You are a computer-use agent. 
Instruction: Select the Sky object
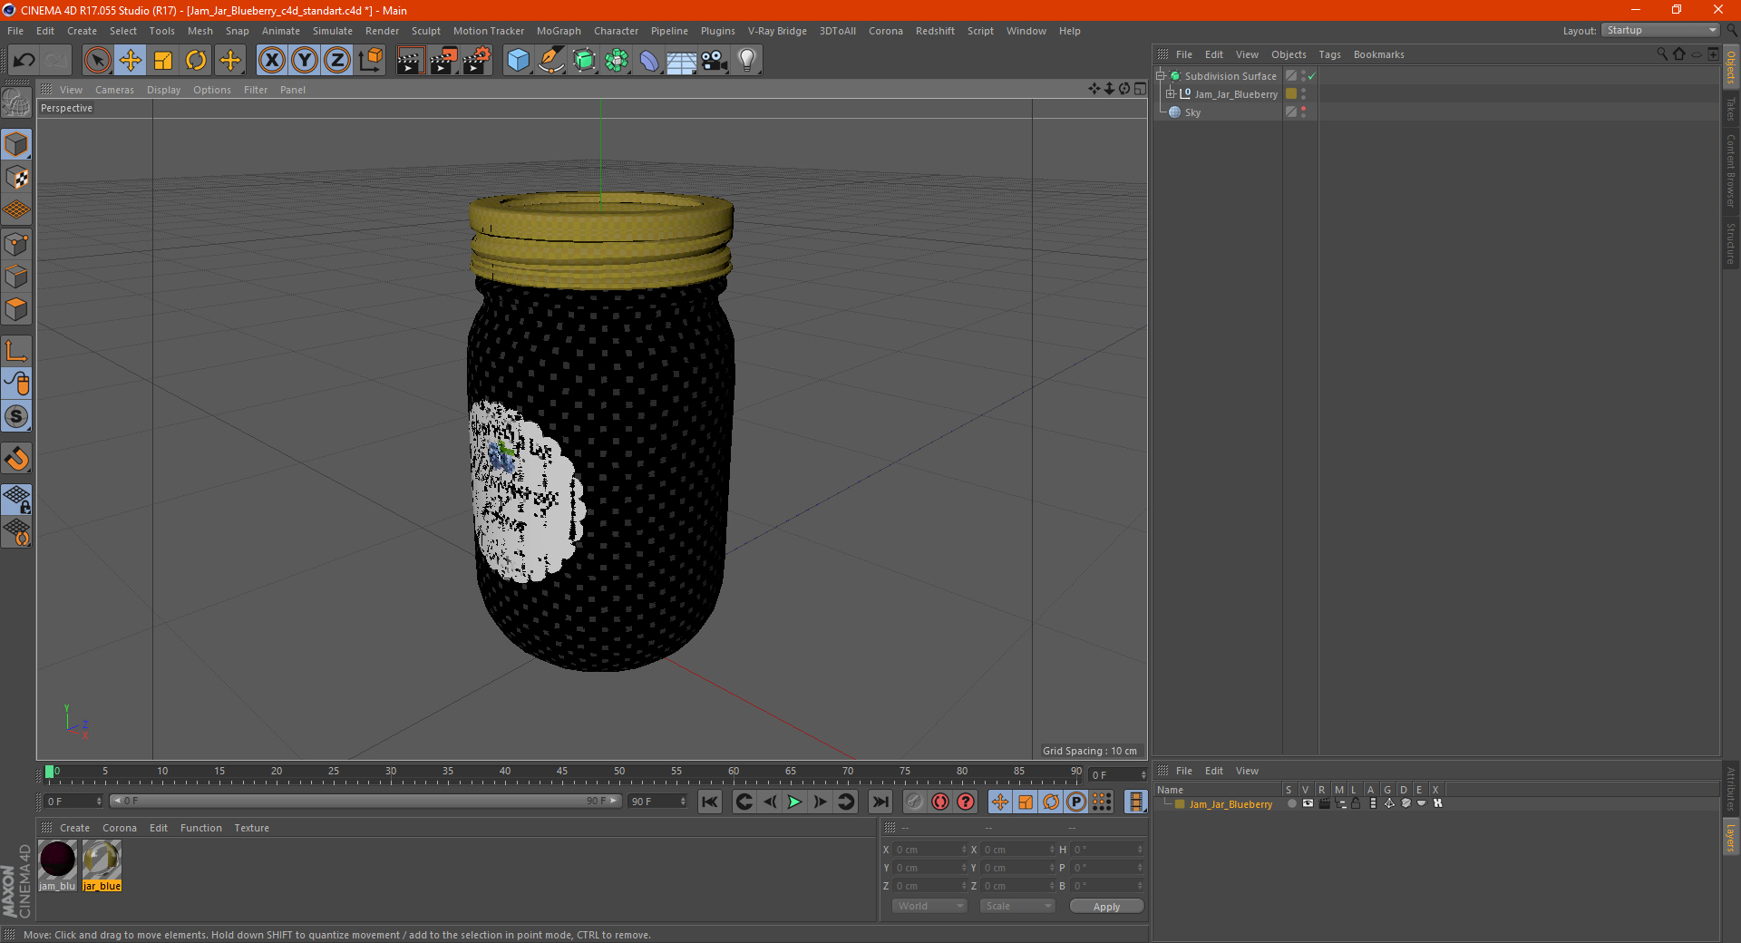pyautogui.click(x=1192, y=112)
